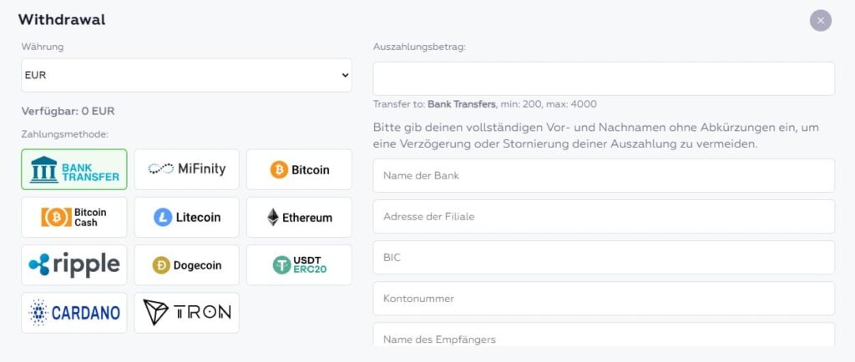Open the Währung currency dropdown
Screen dimensions: 855x362
coord(186,75)
